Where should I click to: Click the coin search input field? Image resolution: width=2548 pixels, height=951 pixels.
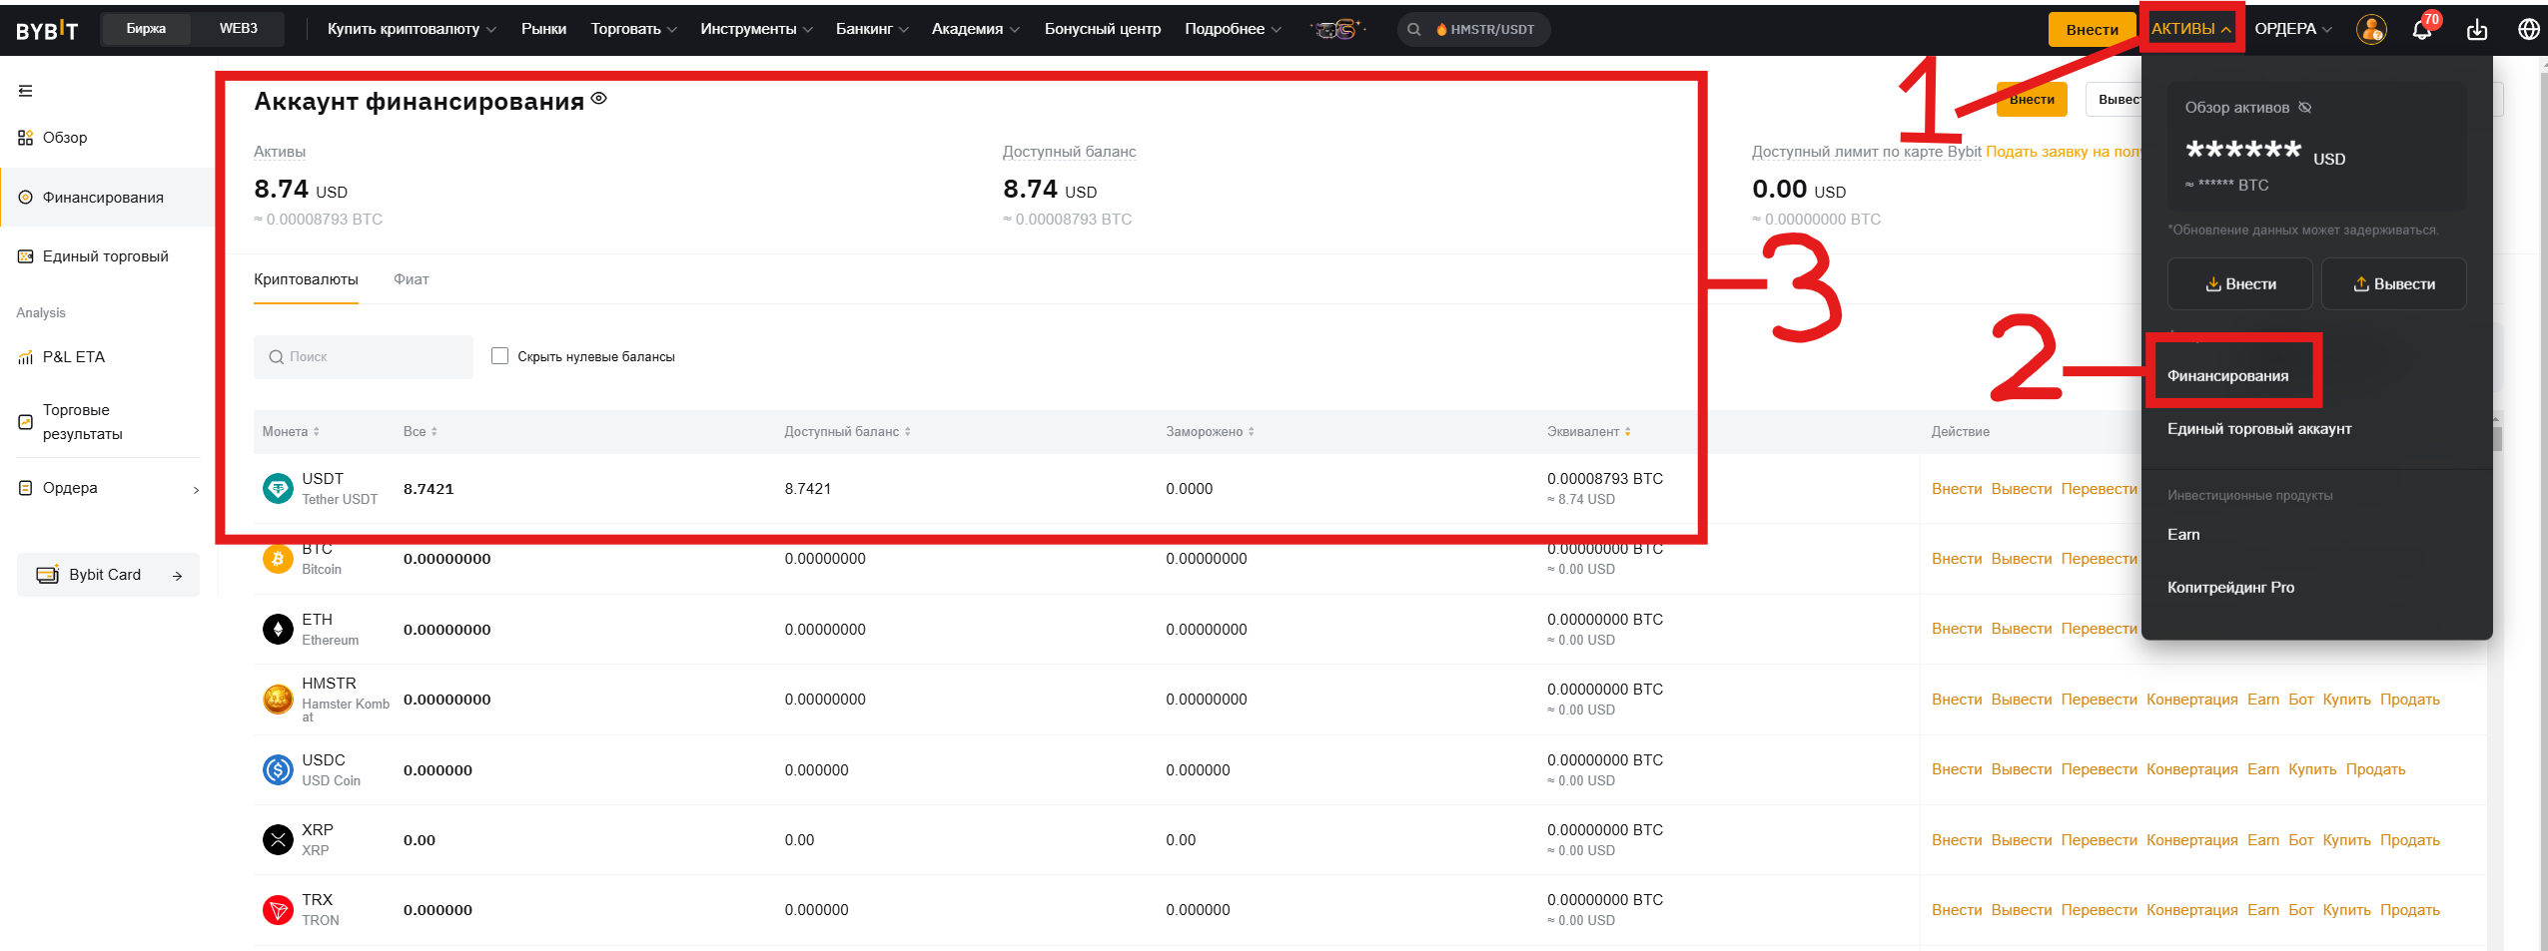tap(364, 357)
